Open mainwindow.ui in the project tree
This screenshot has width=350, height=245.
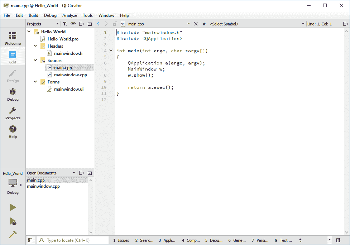click(x=68, y=89)
